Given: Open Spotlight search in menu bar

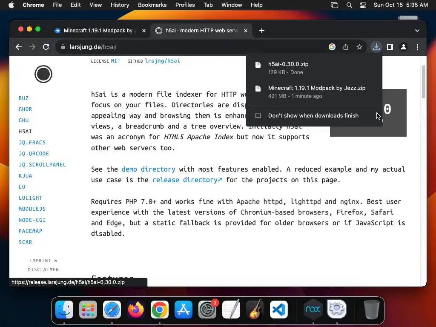Looking at the screenshot, I should (x=349, y=5).
